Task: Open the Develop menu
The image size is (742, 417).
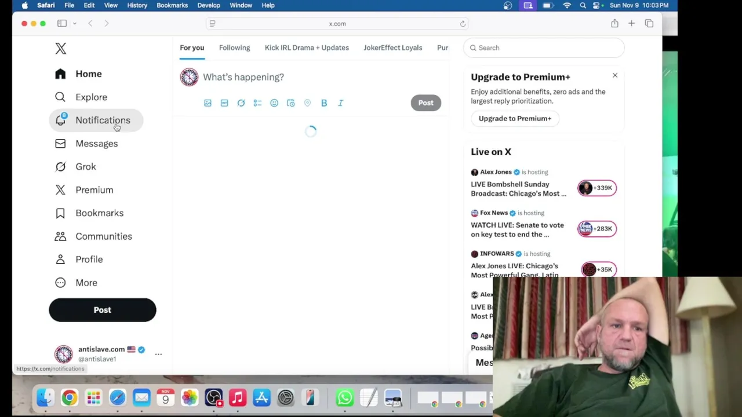Action: click(x=209, y=5)
